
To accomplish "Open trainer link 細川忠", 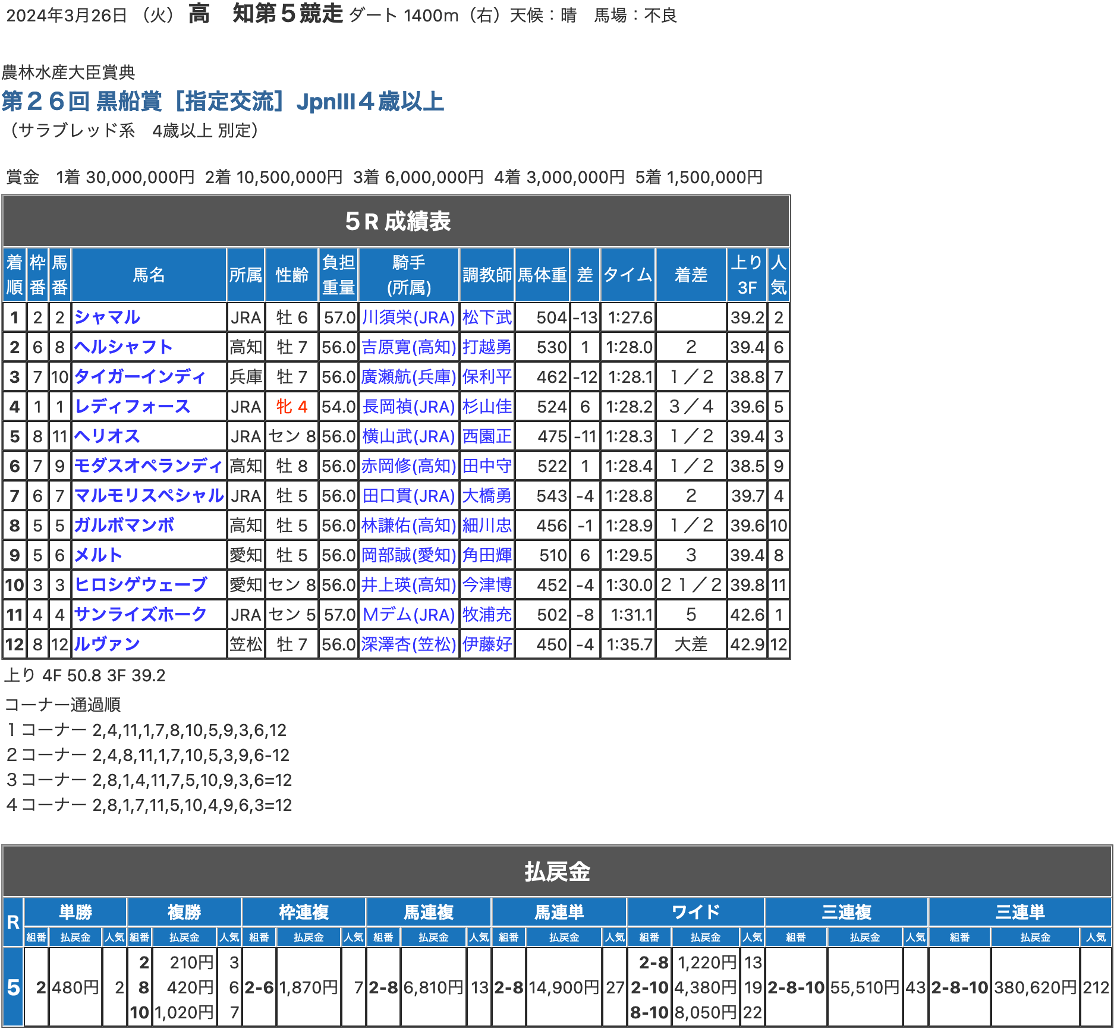I will [487, 526].
